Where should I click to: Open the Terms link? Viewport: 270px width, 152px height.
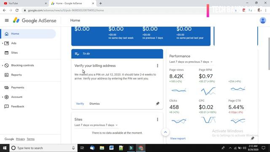(x=30, y=139)
